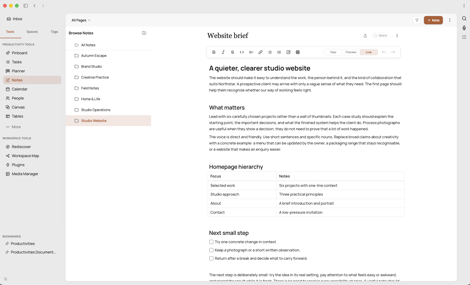This screenshot has height=285, width=470.
Task: Open the Inbox
Action: tap(14, 19)
